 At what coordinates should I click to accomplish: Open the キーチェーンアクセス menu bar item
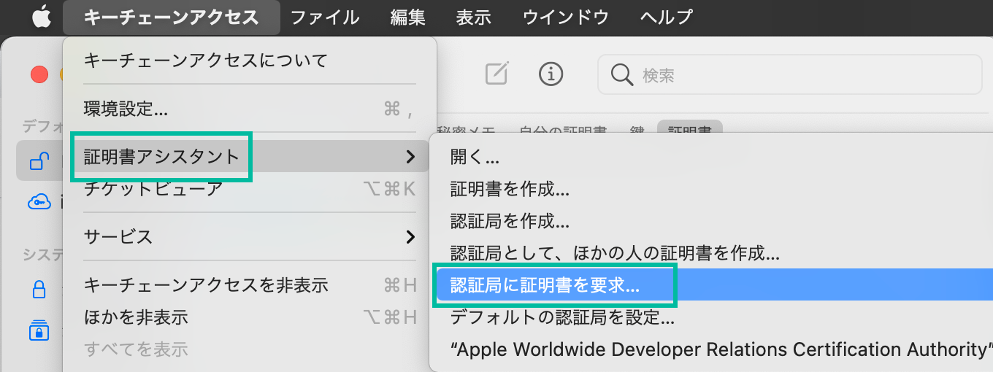point(171,18)
